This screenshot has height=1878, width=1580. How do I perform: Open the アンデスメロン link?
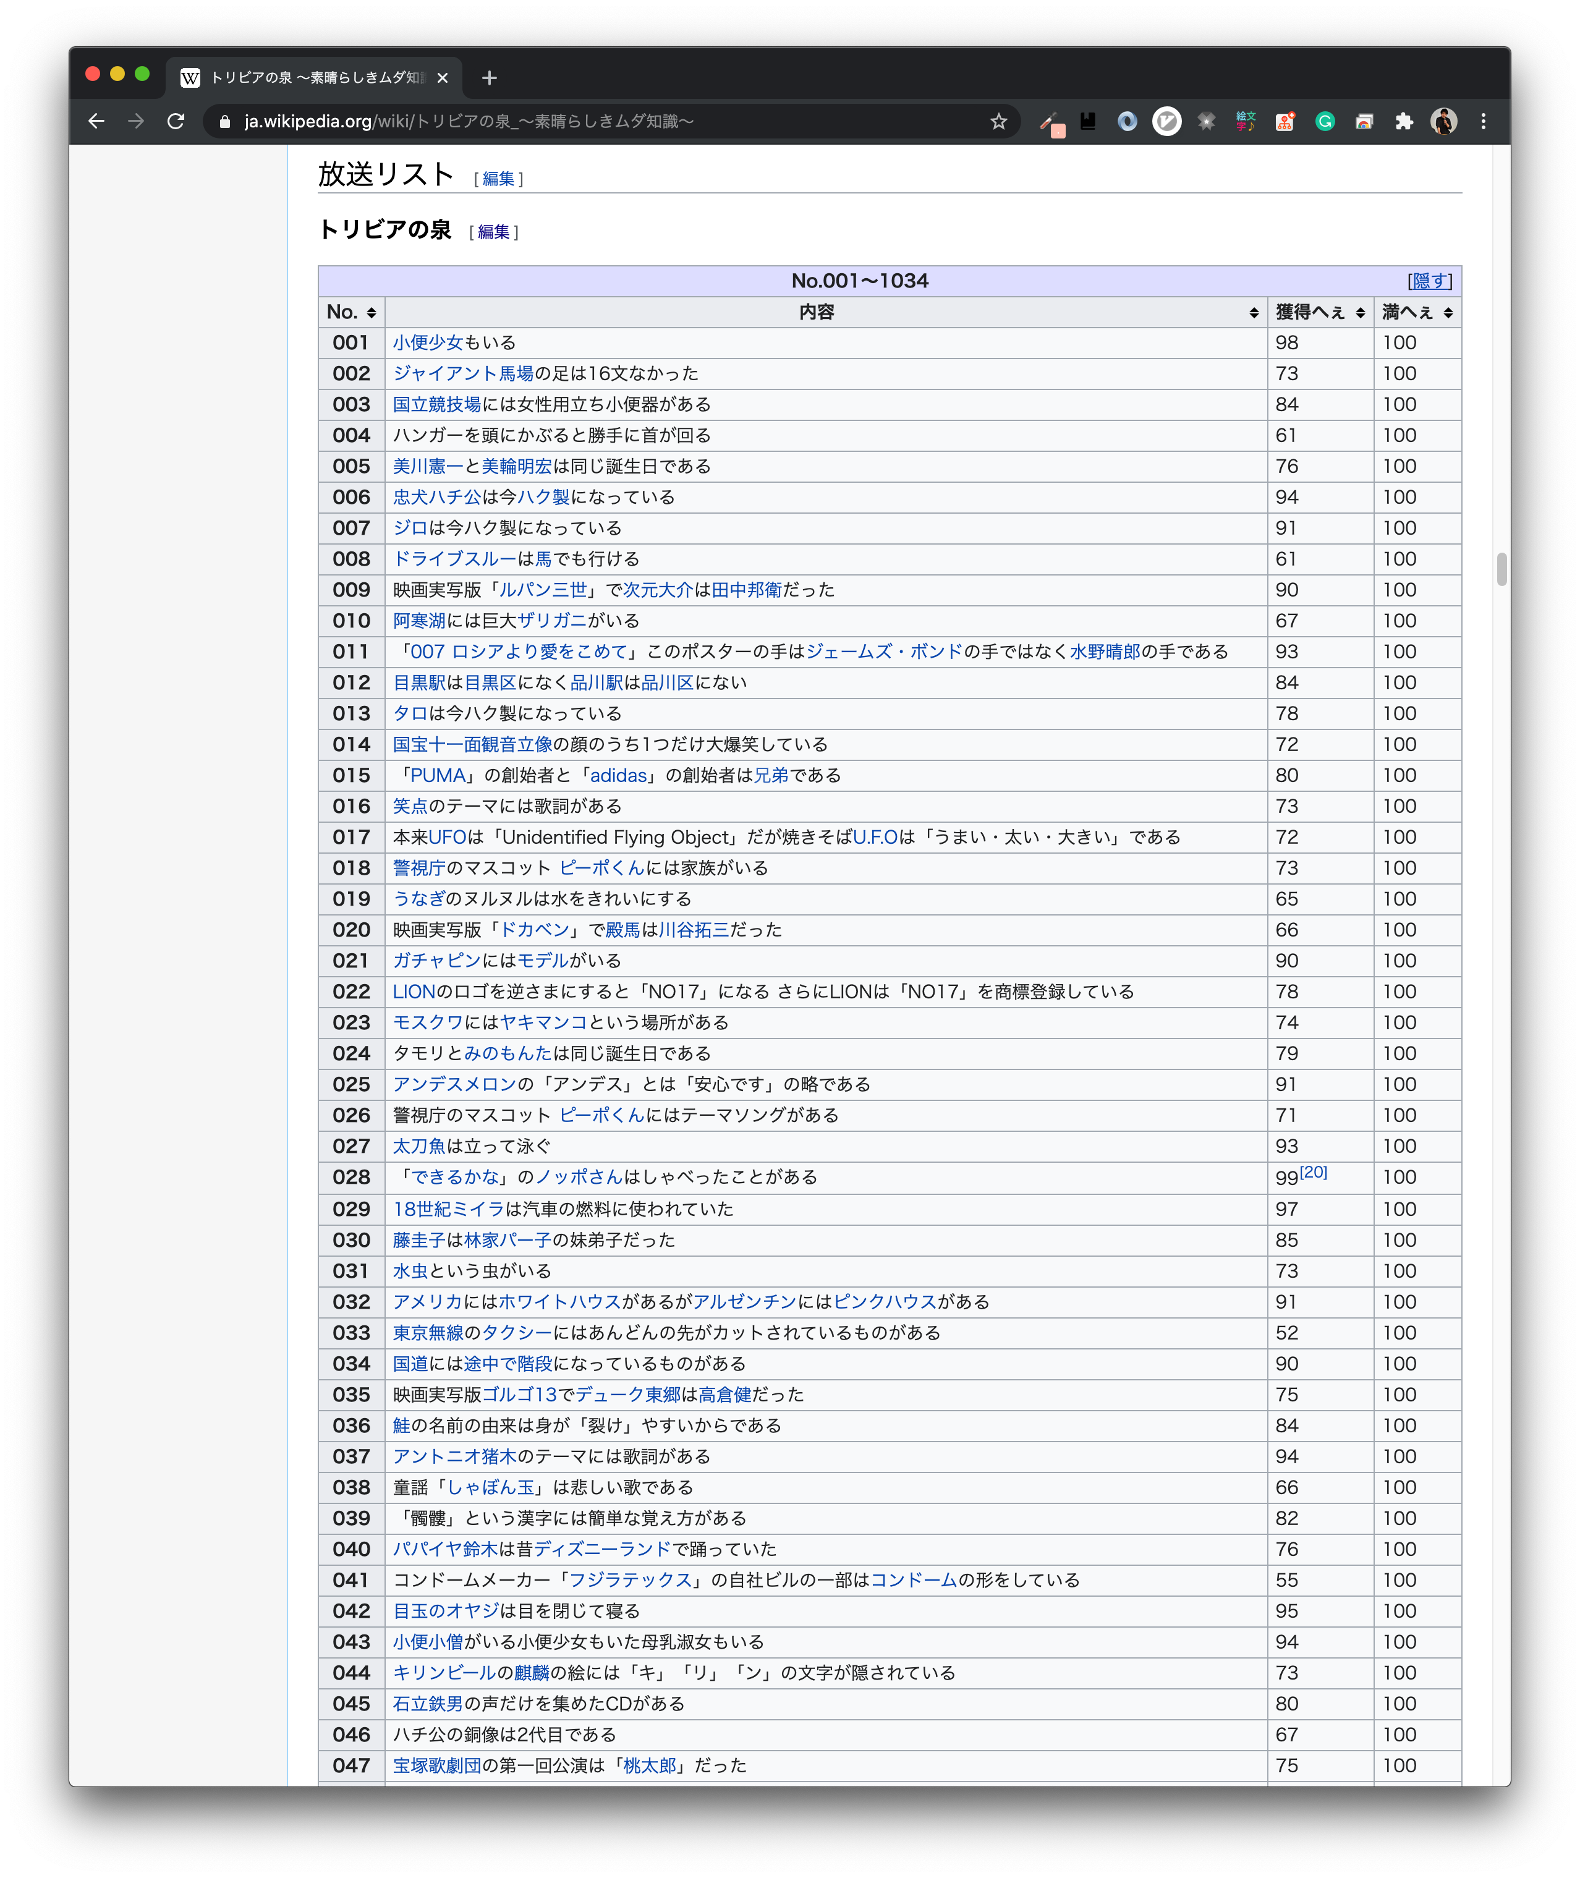pyautogui.click(x=455, y=1084)
